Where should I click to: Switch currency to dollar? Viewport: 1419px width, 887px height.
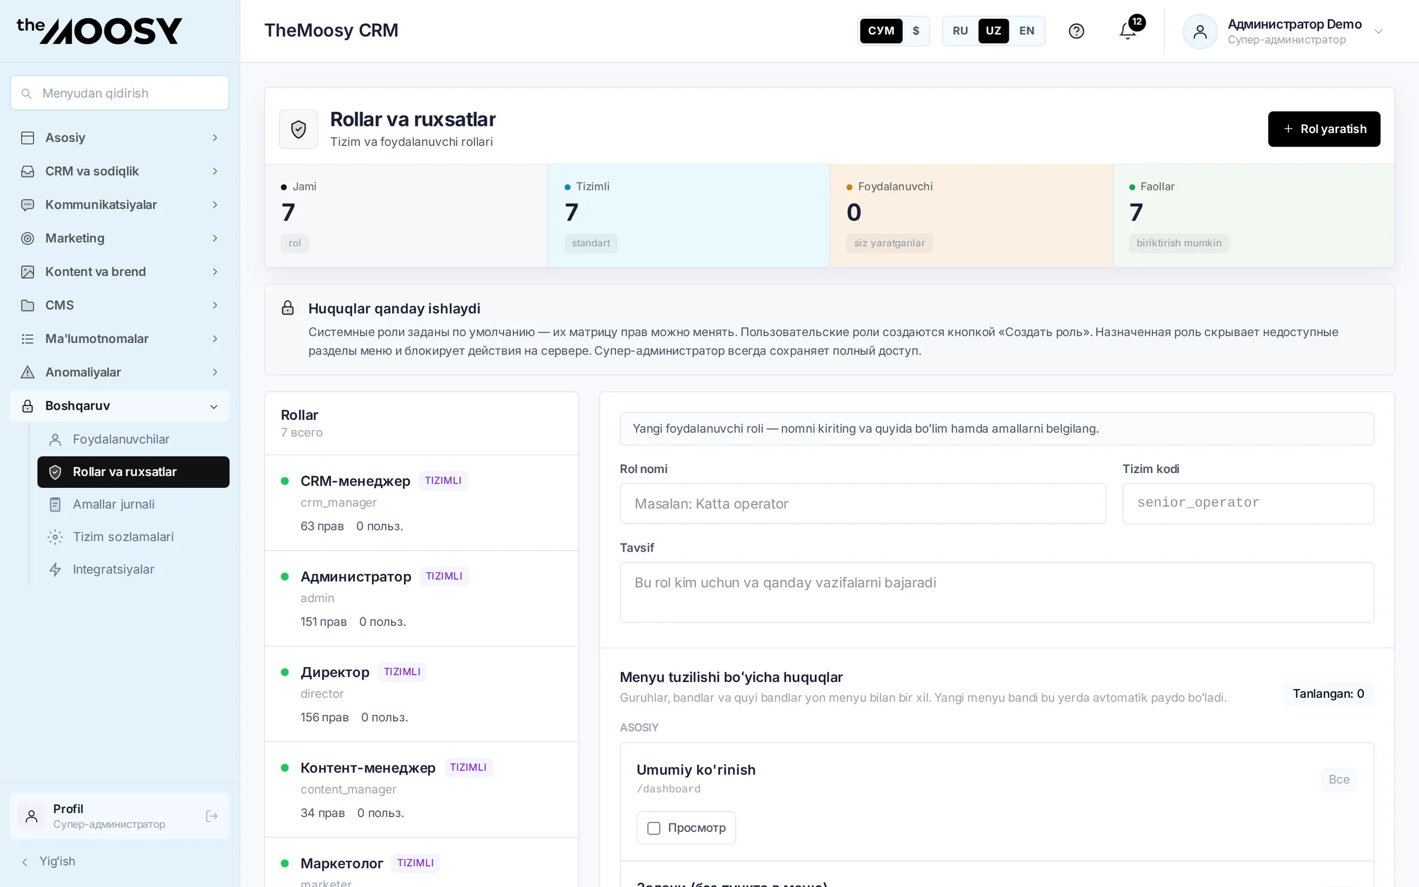[x=916, y=31]
